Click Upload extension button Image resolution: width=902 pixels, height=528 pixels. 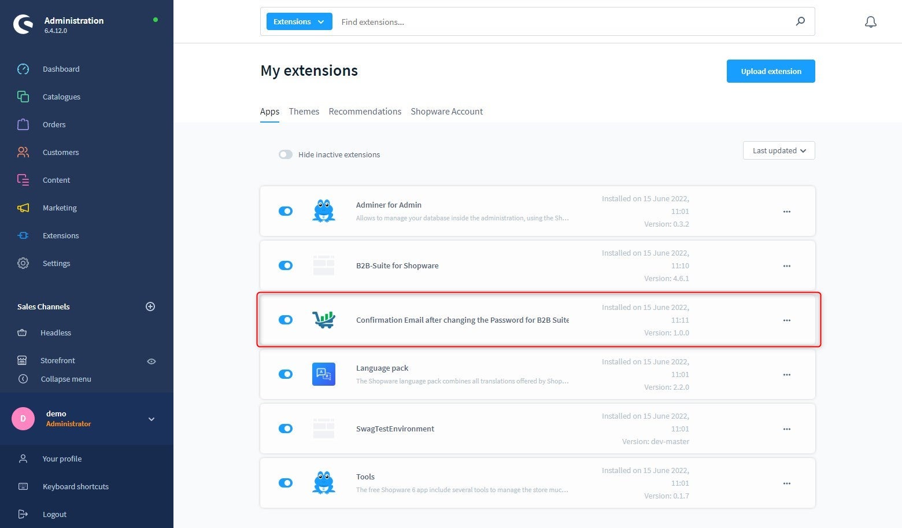(771, 71)
